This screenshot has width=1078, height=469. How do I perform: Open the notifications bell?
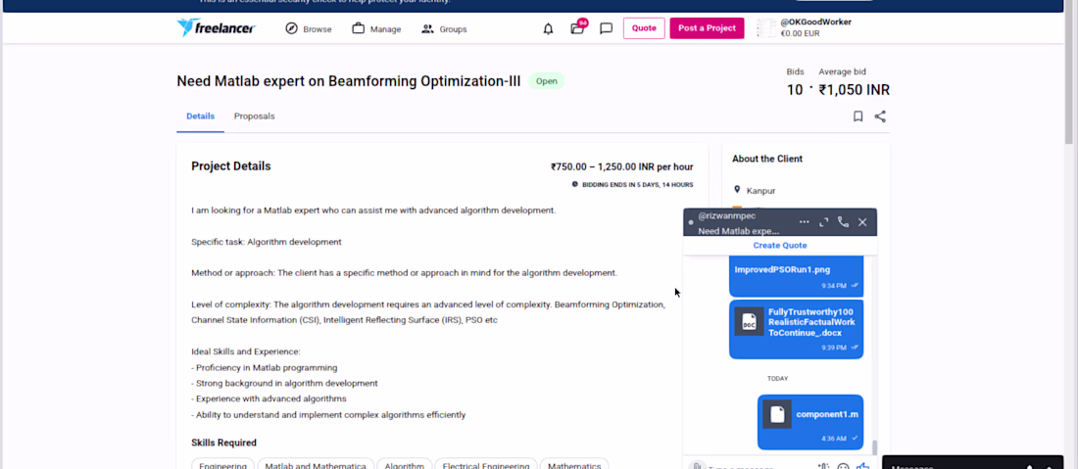(x=548, y=28)
